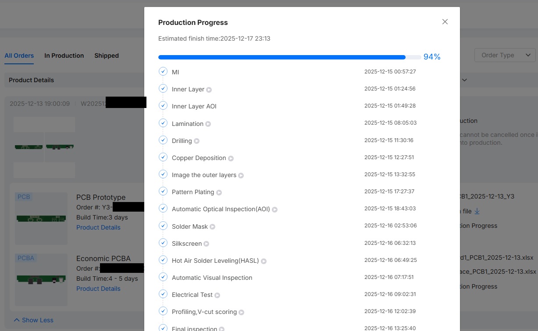Play the Silkscreen step video

pyautogui.click(x=207, y=244)
